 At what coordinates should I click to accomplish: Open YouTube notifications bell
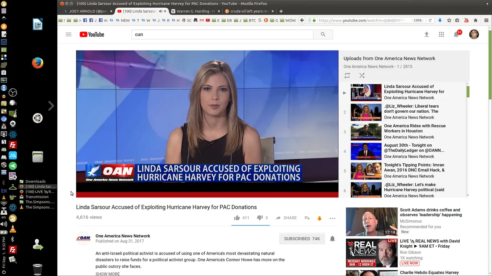pos(456,34)
